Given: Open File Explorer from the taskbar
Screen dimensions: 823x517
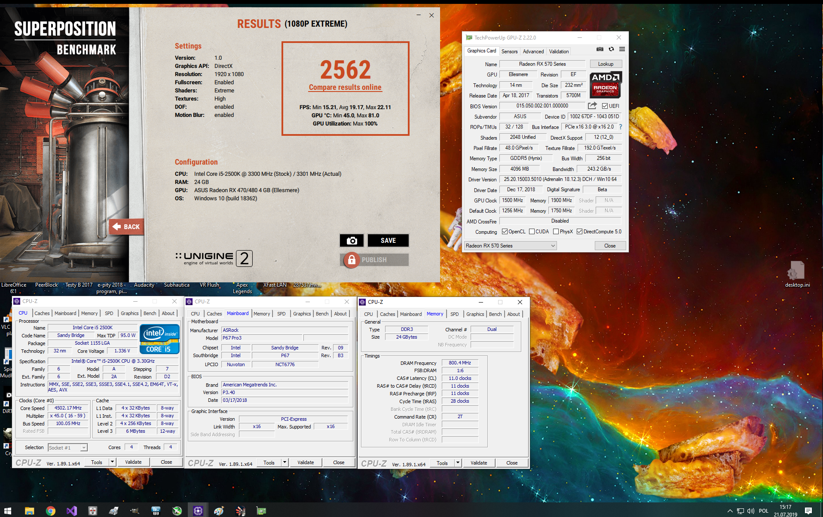Looking at the screenshot, I should 29,511.
